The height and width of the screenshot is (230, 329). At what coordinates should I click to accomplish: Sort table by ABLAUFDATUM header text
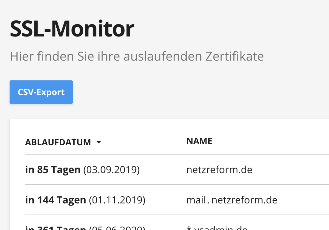click(x=58, y=142)
